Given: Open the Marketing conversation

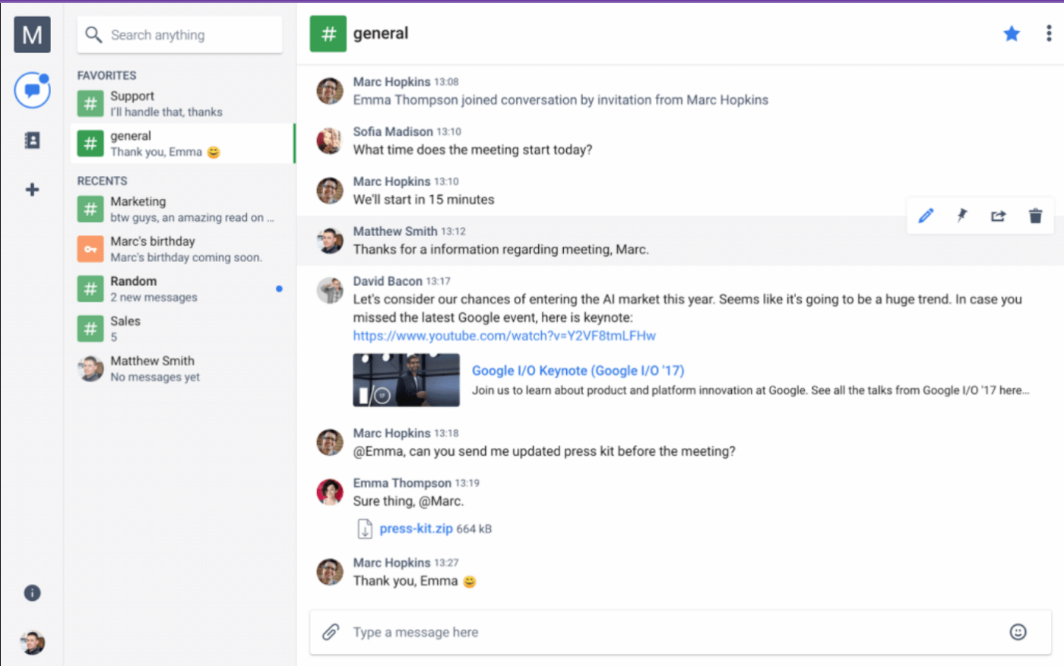Looking at the screenshot, I should tap(182, 209).
